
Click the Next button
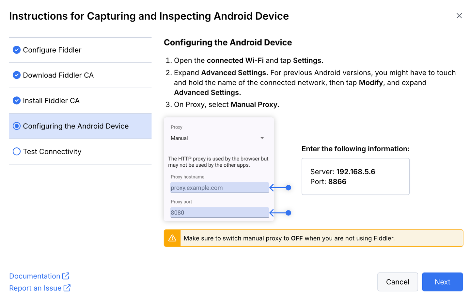pyautogui.click(x=442, y=282)
